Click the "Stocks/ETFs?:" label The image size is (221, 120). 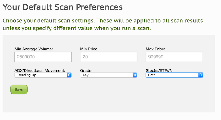(x=159, y=70)
